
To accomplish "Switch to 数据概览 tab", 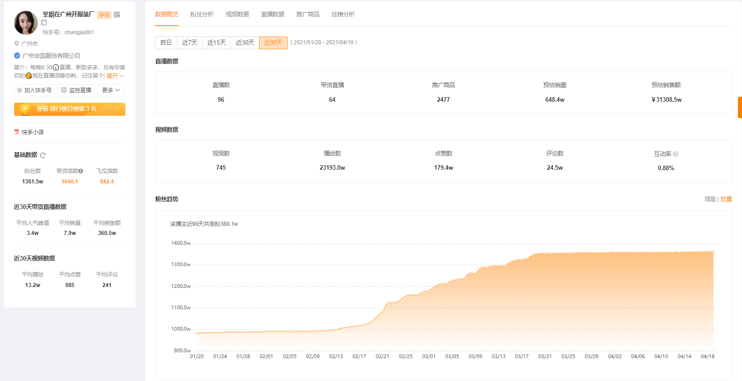I will (166, 15).
